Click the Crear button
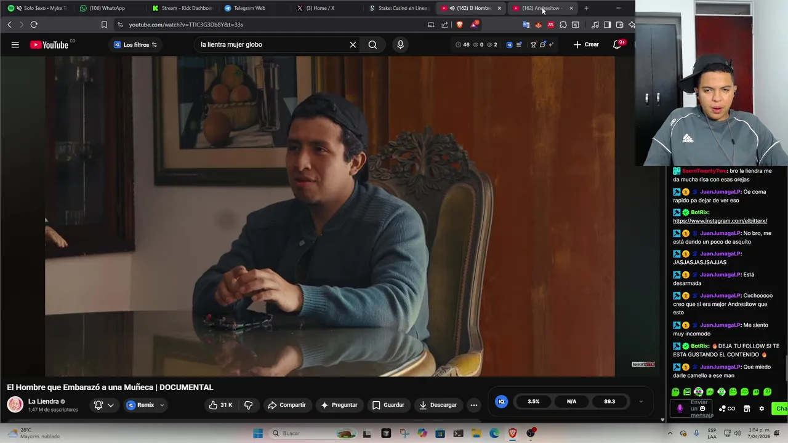 click(x=585, y=44)
